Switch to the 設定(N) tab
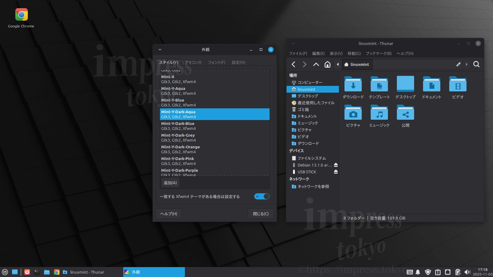This screenshot has height=277, width=493. [x=238, y=62]
